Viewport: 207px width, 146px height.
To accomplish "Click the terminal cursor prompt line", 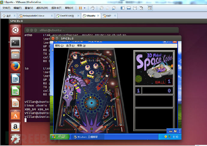I will click(x=25, y=120).
